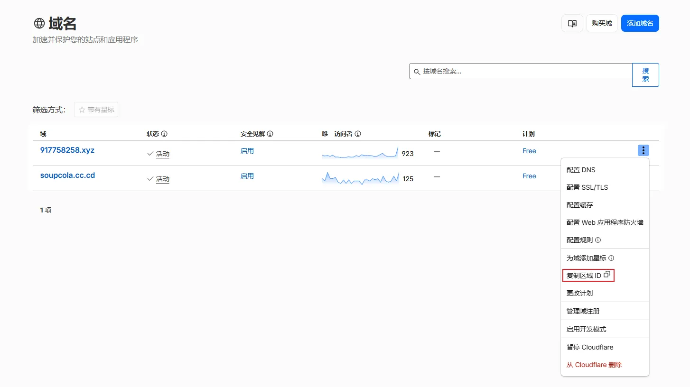Click the visitor count 923
Viewport: 690px width, 387px height.
(408, 154)
